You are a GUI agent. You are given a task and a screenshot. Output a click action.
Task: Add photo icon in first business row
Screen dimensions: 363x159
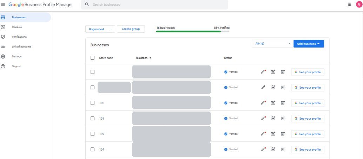pos(273,72)
